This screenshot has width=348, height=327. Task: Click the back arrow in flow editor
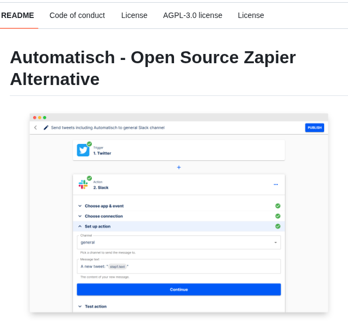coord(35,128)
